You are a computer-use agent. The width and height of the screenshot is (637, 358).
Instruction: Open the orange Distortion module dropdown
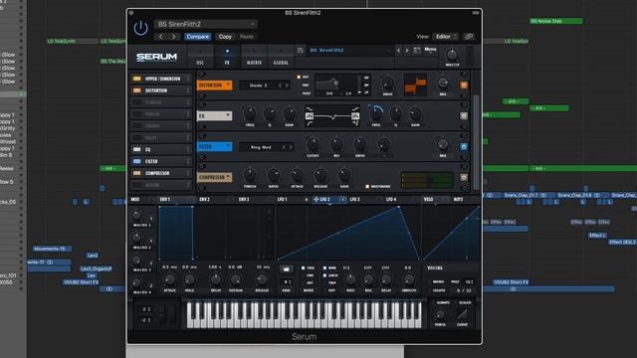pyautogui.click(x=215, y=86)
